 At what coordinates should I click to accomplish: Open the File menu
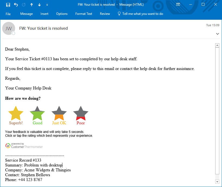8,14
